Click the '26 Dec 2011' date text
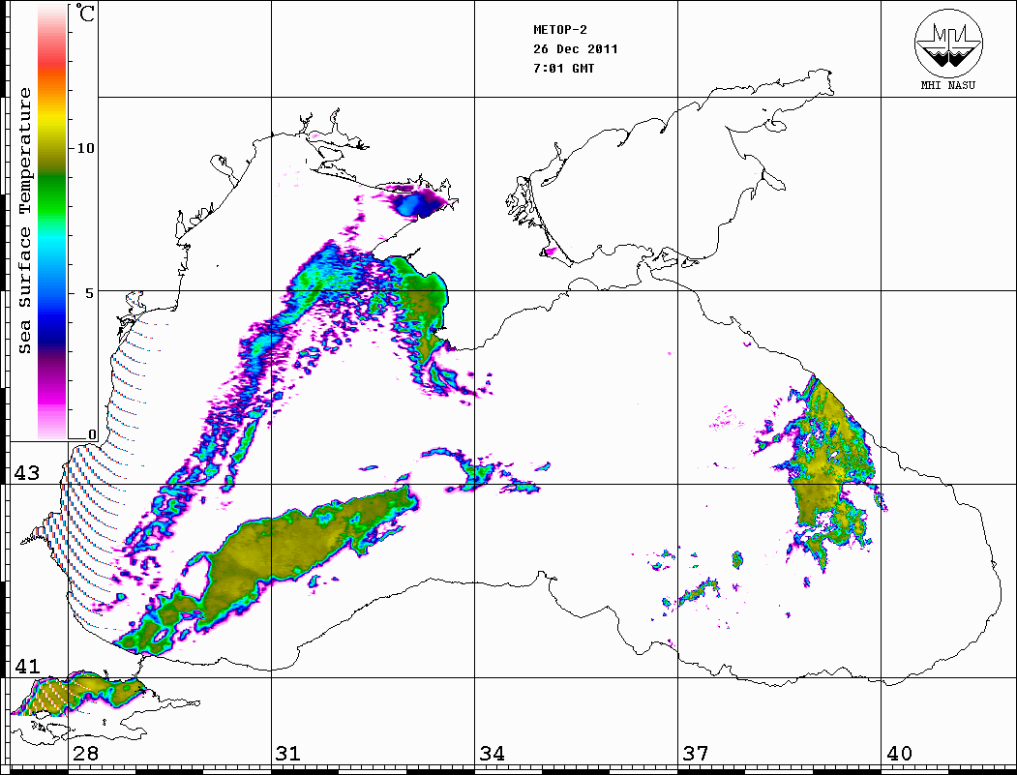Viewport: 1017px width, 775px height. click(576, 49)
